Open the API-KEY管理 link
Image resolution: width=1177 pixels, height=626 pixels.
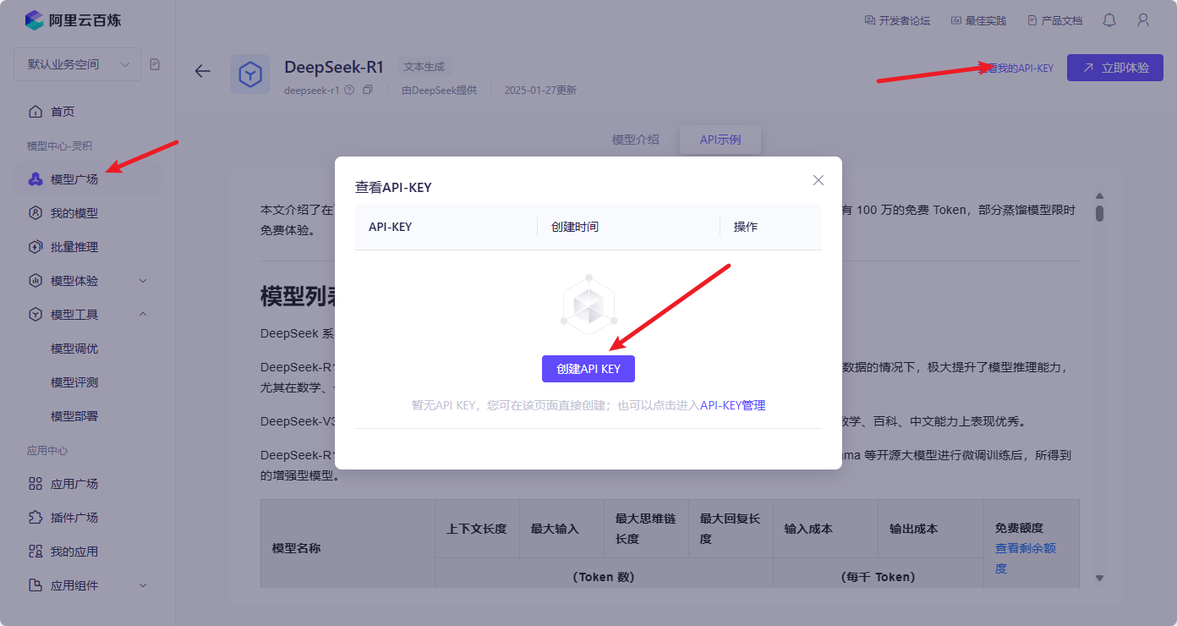click(733, 405)
